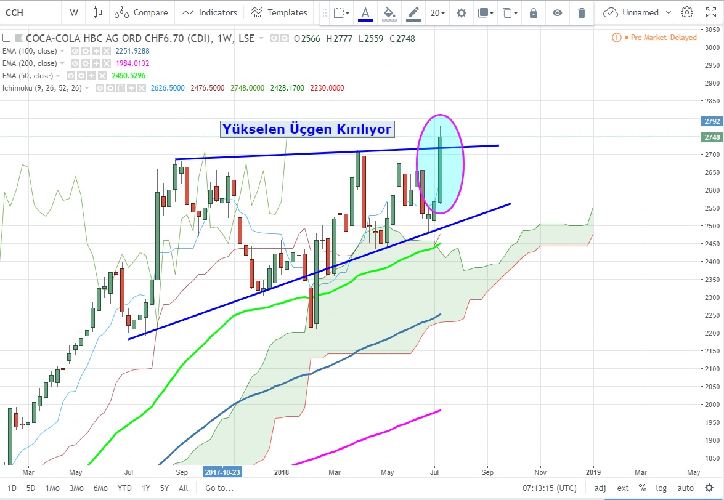
Task: Click plus icon for EMA (200, close)
Action: [96, 63]
